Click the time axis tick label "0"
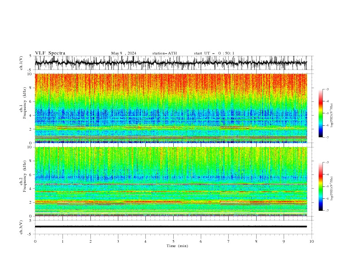This screenshot has width=351, height=271. (35, 241)
